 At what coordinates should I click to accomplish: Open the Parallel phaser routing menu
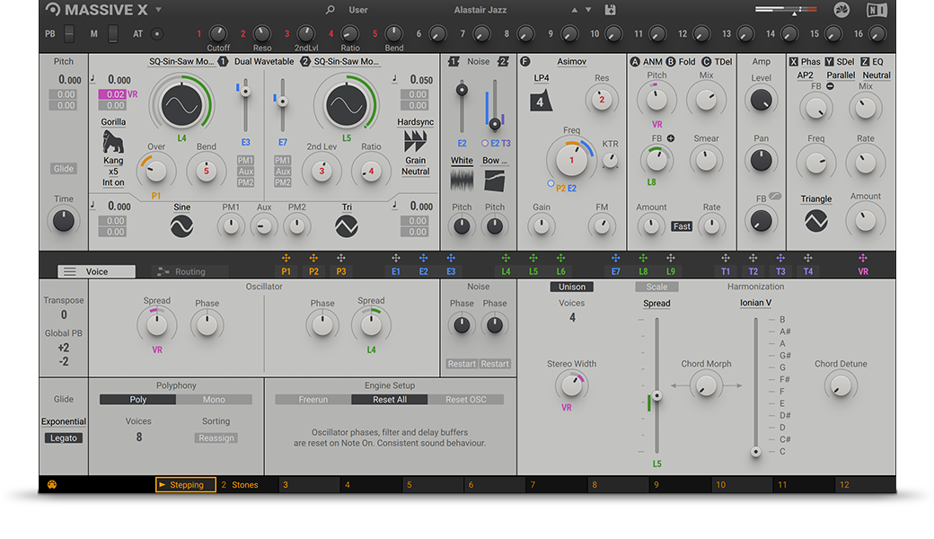point(841,75)
